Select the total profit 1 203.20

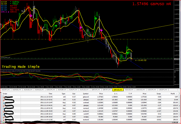175,122
